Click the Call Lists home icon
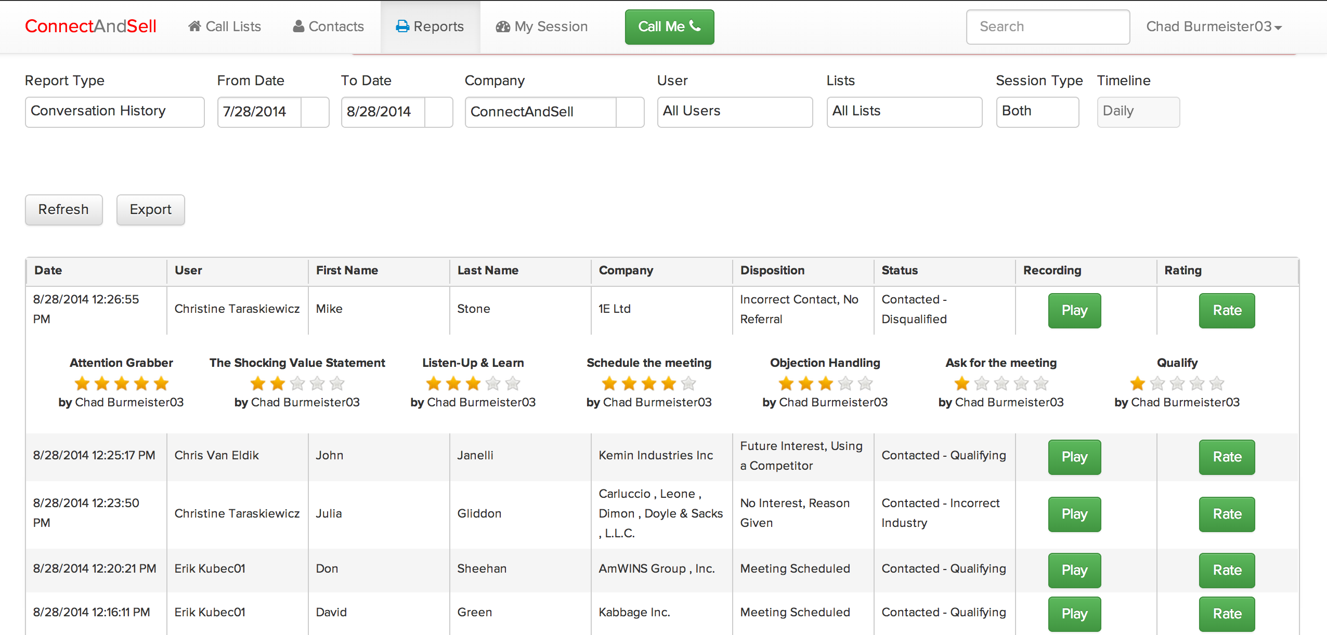The width and height of the screenshot is (1327, 635). 194,27
